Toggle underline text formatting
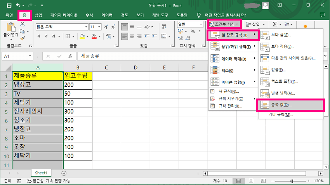Image resolution: width=330 pixels, height=185 pixels. pos(54,36)
